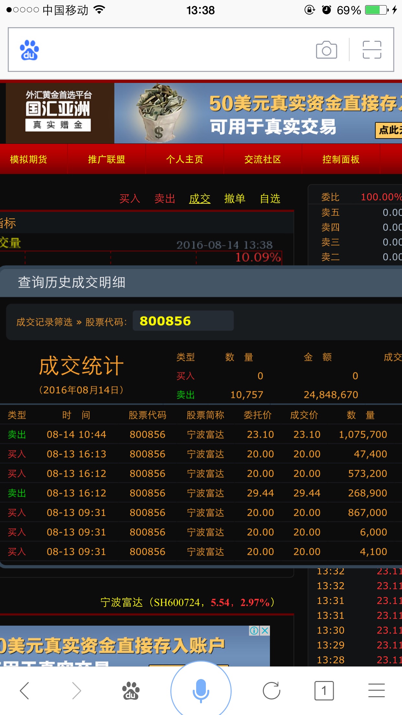
Task: Go forward with the right arrow
Action: [x=76, y=691]
